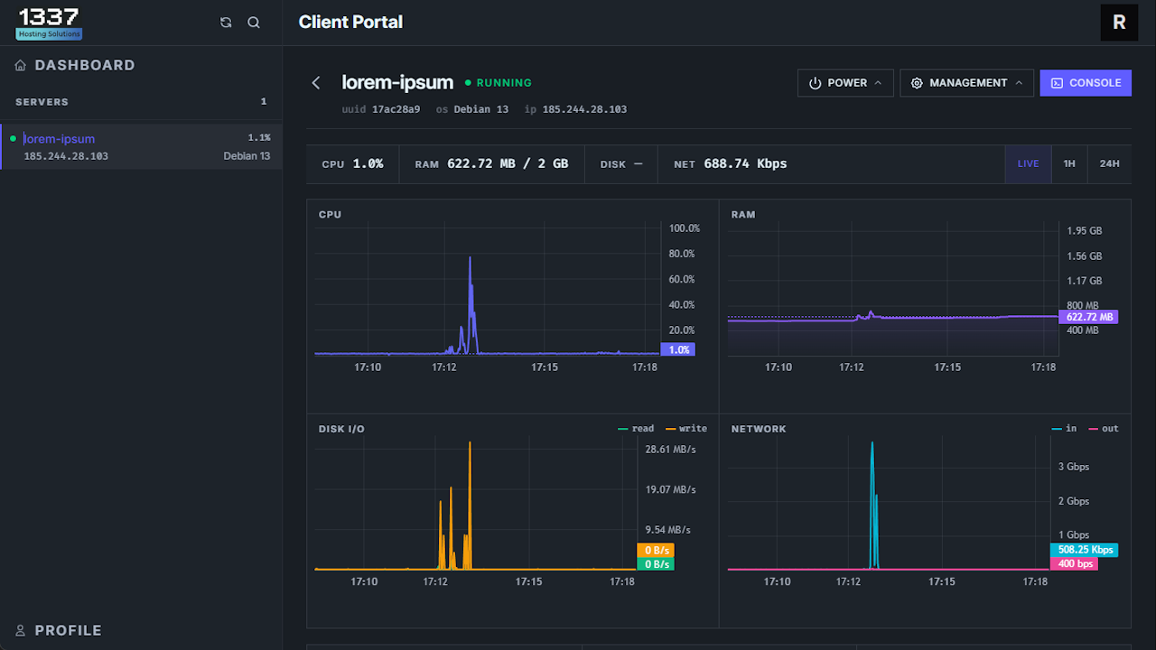1156x650 pixels.
Task: Click the sidebar 1.1% usage value
Action: point(259,138)
